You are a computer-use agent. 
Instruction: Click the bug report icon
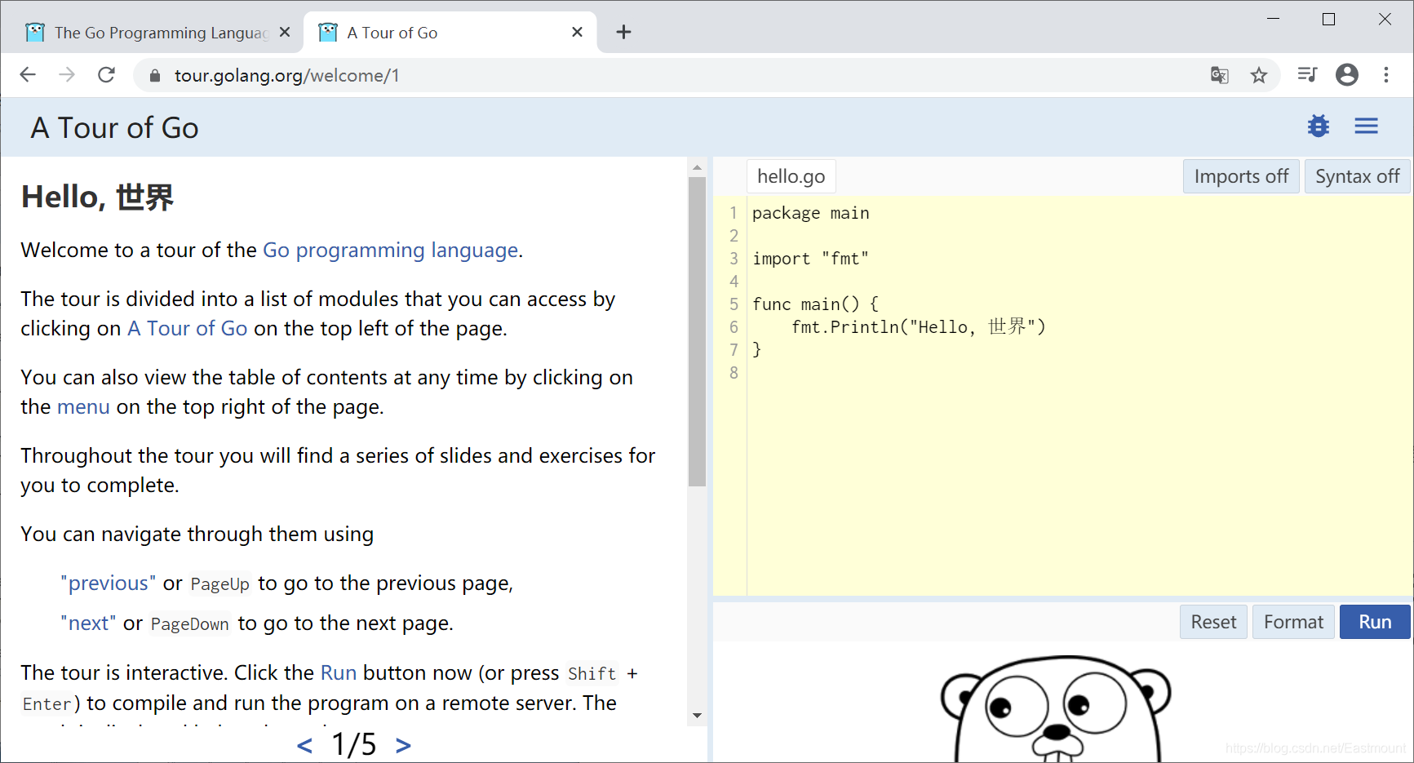[x=1319, y=126]
